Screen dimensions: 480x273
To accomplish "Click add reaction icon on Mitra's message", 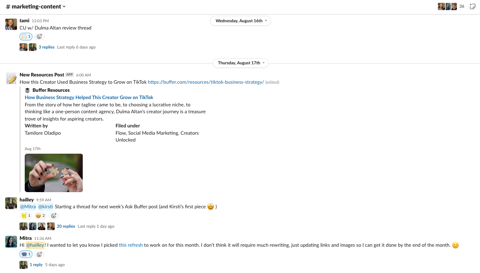I will coord(39,254).
